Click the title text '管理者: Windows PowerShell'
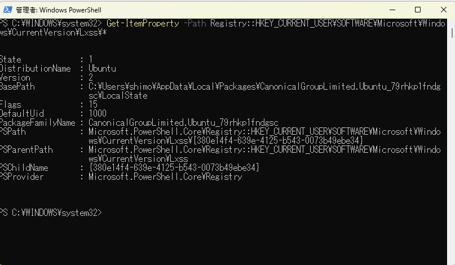The height and width of the screenshot is (265, 455). (59, 10)
